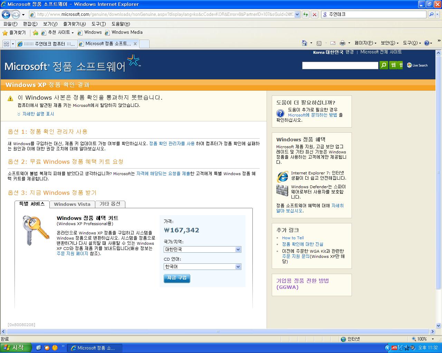Click the 지금 구입 buy now button

click(177, 278)
